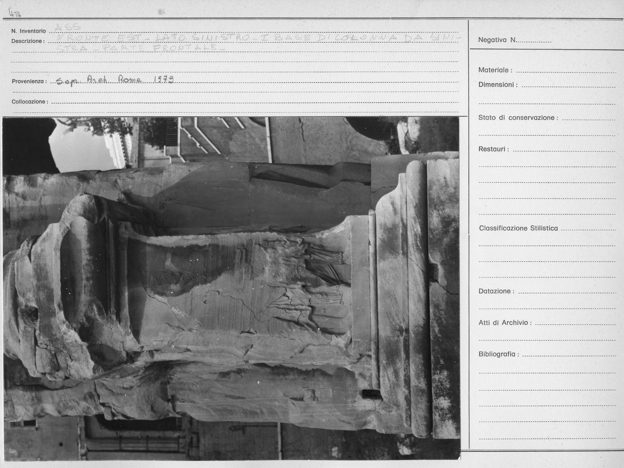
Task: Click the handwritten number "474" at card corner
Action: (x=15, y=14)
